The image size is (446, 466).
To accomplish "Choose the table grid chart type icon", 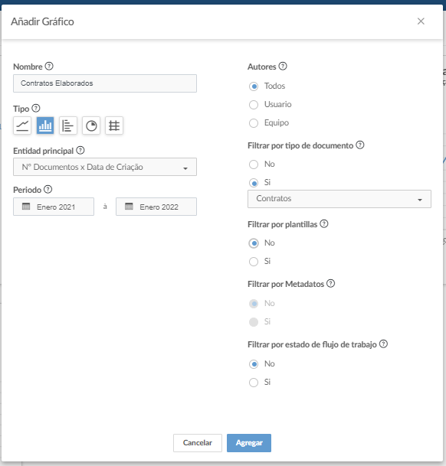I will pyautogui.click(x=114, y=125).
